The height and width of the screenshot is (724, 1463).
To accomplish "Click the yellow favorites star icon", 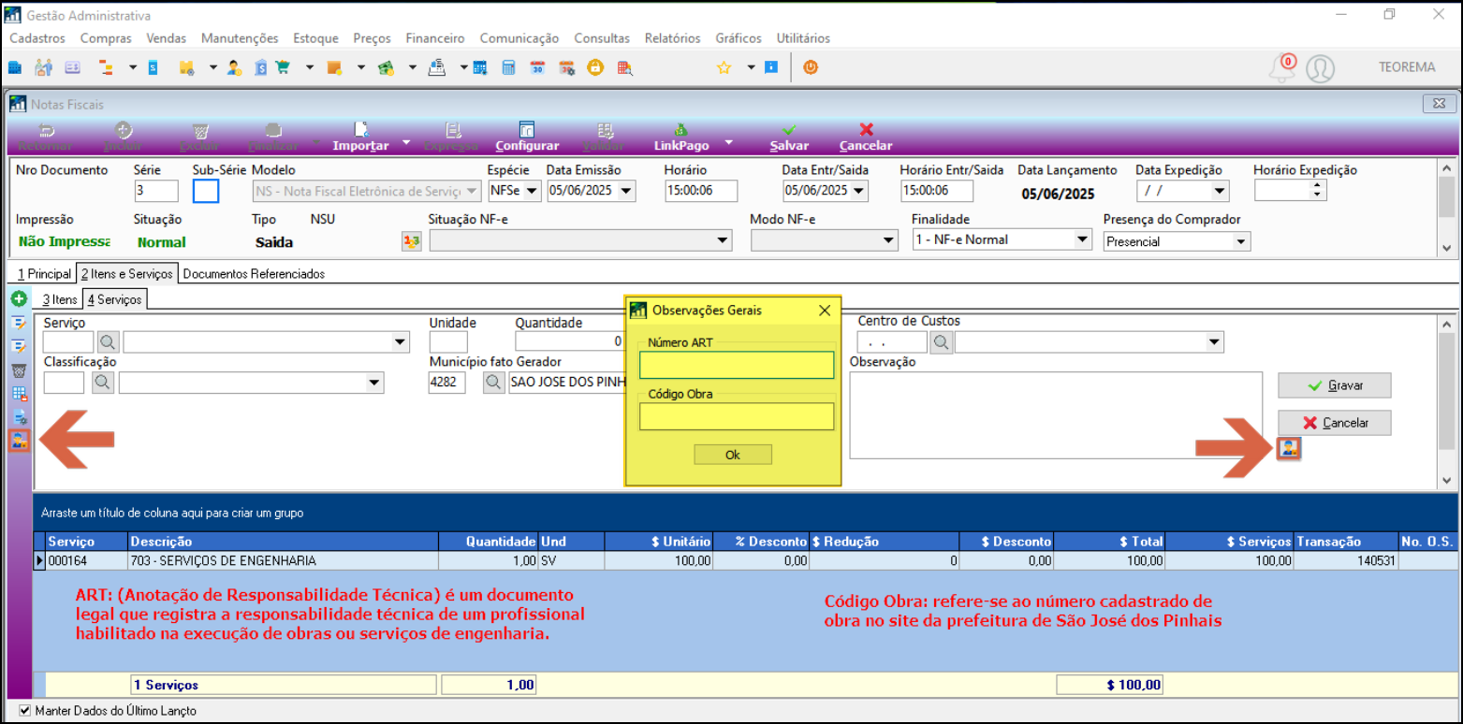I will 724,67.
